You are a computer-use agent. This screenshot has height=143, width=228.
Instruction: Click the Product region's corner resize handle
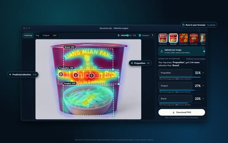pos(113,115)
